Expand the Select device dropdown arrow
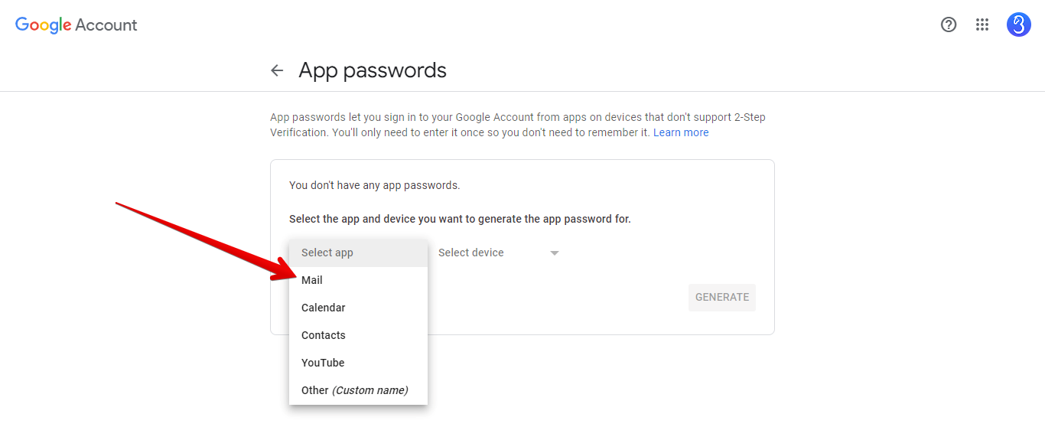 [555, 253]
